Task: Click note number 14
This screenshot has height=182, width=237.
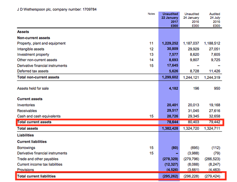Action: [151, 60]
